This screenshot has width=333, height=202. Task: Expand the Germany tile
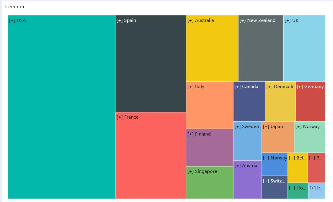point(310,101)
